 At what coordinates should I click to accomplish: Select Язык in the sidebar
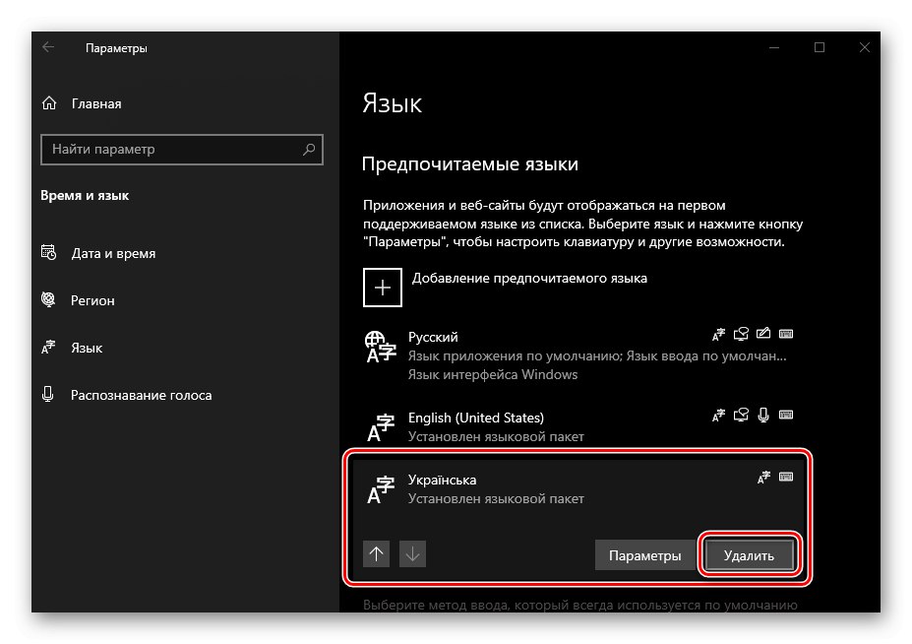point(87,348)
